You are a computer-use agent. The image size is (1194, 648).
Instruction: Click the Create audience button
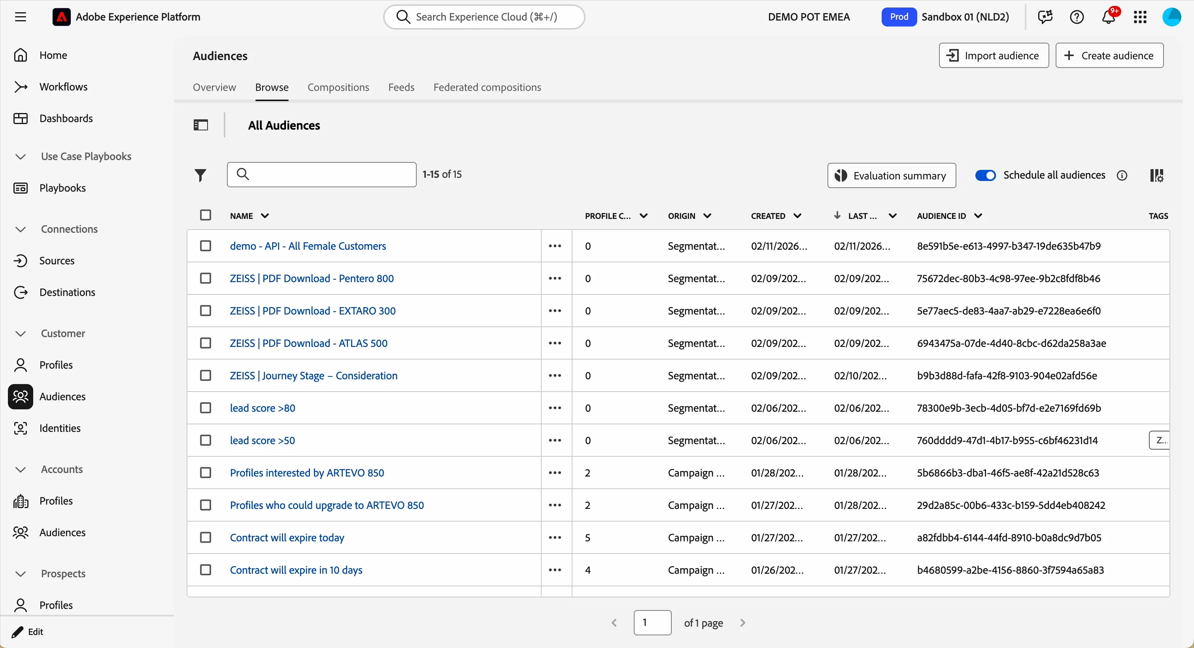(1109, 56)
